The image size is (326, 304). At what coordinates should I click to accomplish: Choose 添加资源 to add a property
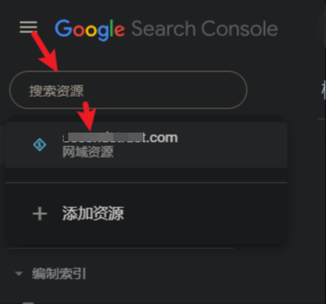click(146, 214)
